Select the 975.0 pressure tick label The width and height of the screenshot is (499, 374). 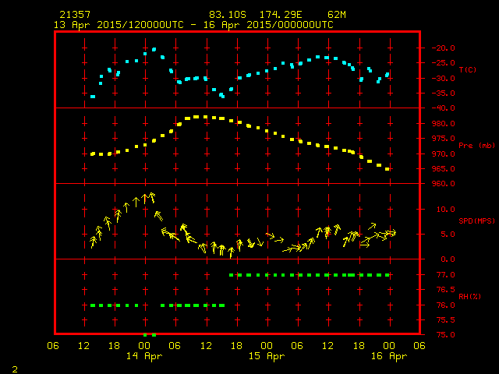click(445, 139)
